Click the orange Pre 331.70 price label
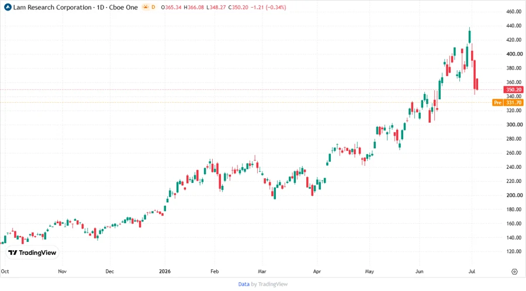526x291 pixels. [x=508, y=103]
